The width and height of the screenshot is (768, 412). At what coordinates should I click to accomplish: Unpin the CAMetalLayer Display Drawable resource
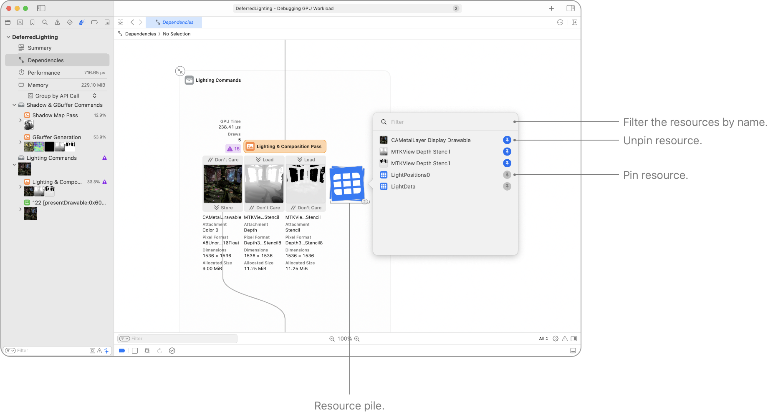coord(507,140)
